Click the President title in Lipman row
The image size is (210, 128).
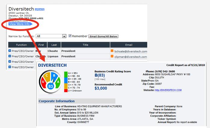click(68, 56)
